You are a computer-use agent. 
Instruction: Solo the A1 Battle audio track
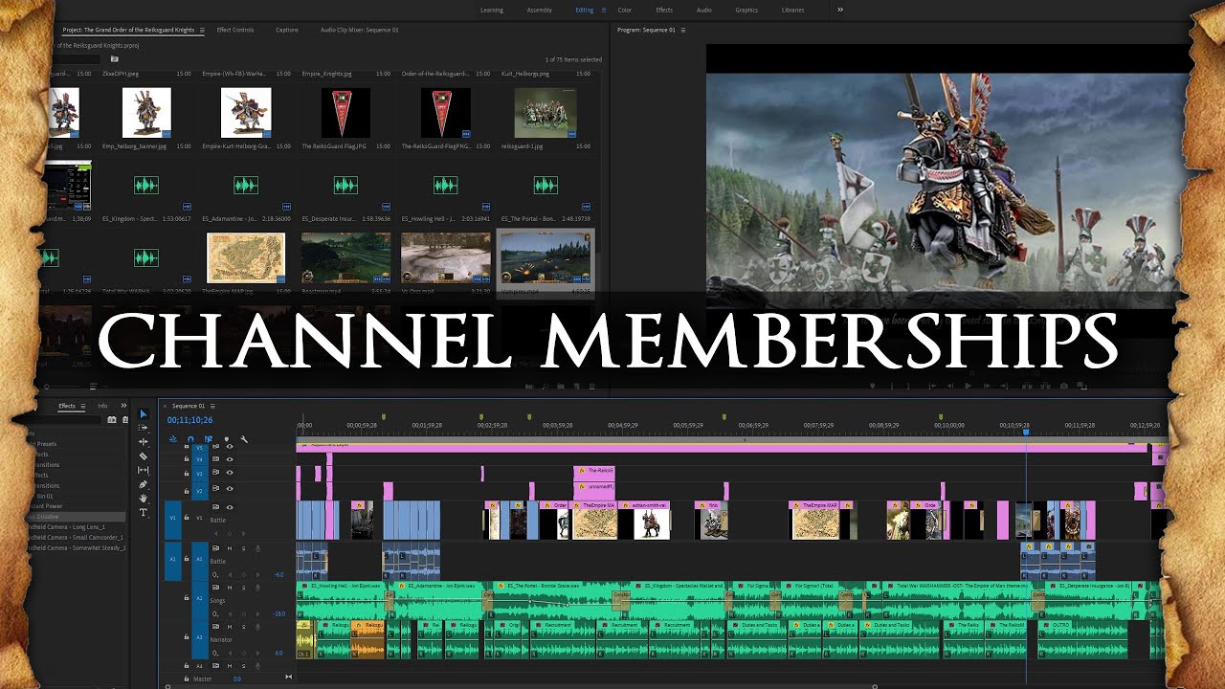pos(243,548)
